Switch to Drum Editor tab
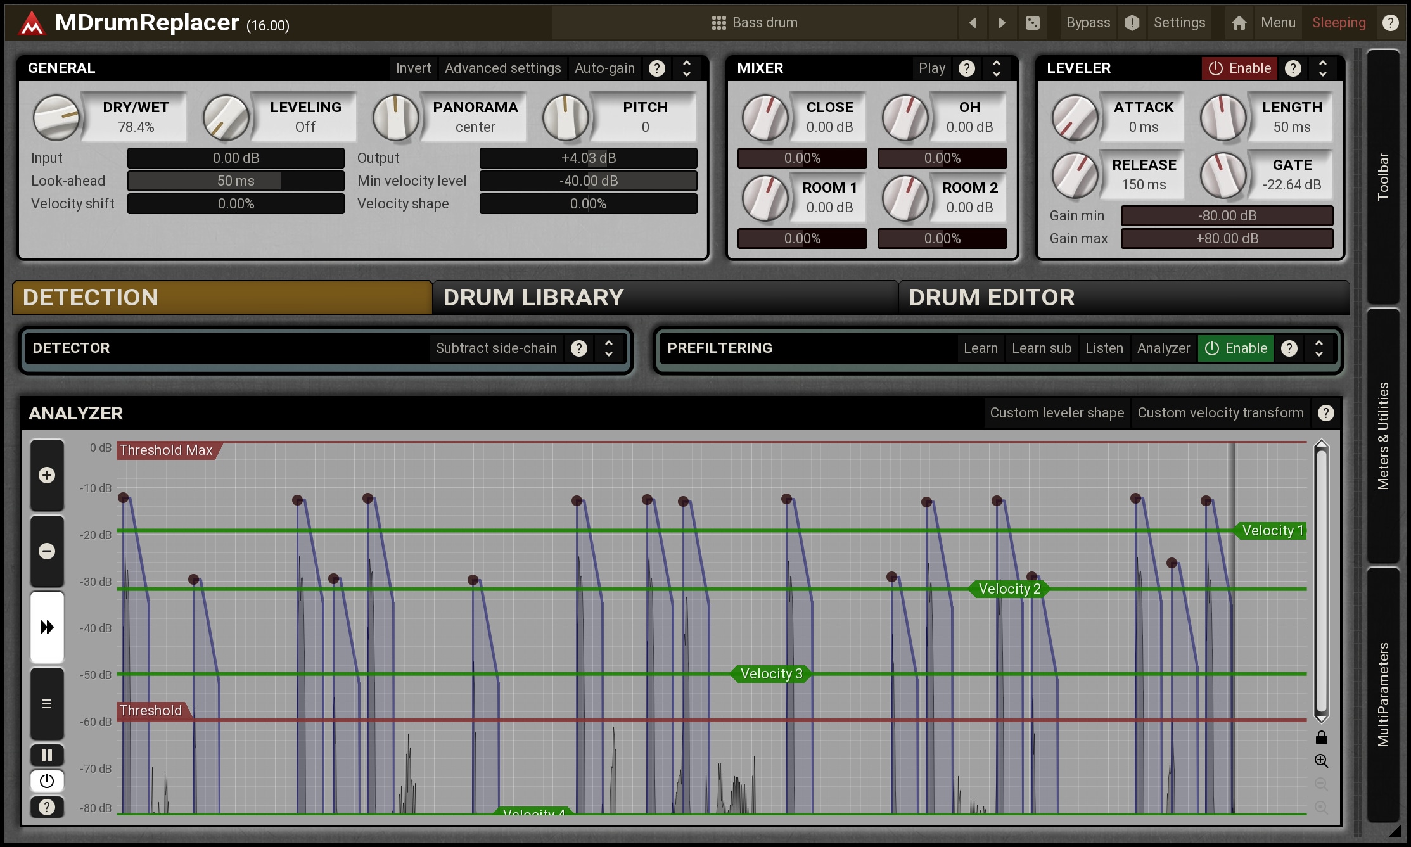Viewport: 1411px width, 847px height. coord(1124,298)
